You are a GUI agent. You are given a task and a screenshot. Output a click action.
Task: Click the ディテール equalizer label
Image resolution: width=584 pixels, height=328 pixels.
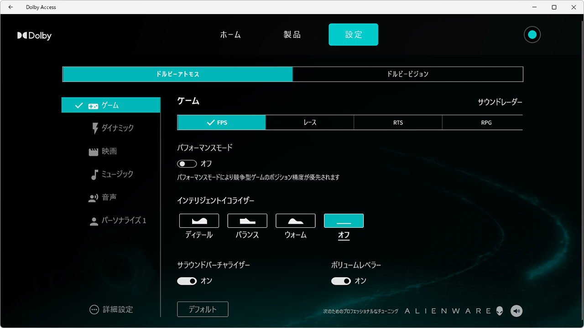coord(199,236)
